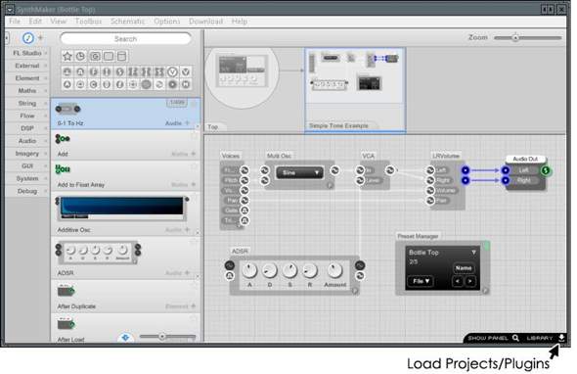Screen dimensions: 577x374
Task: Open the Download menu
Action: [x=205, y=22]
